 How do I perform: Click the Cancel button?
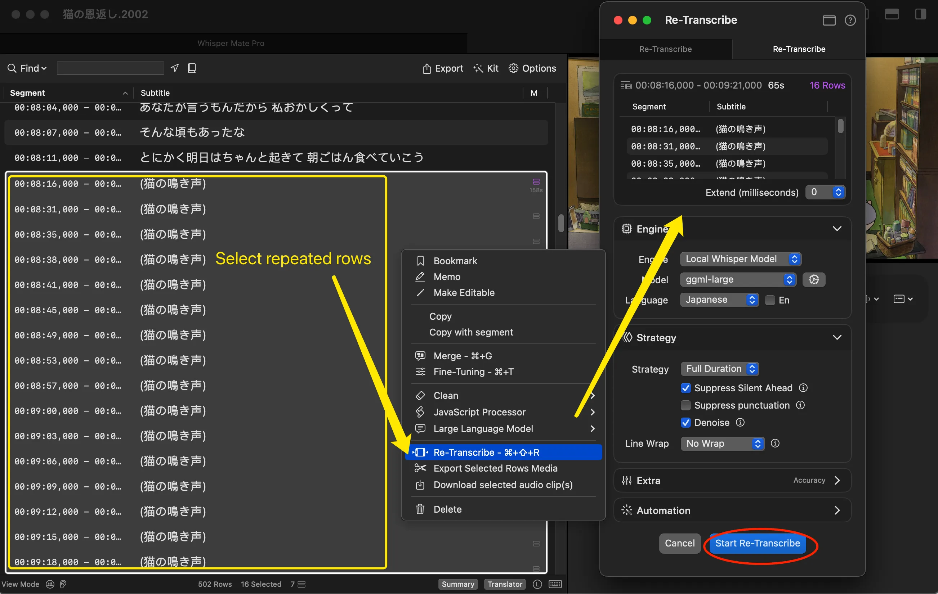(x=679, y=543)
